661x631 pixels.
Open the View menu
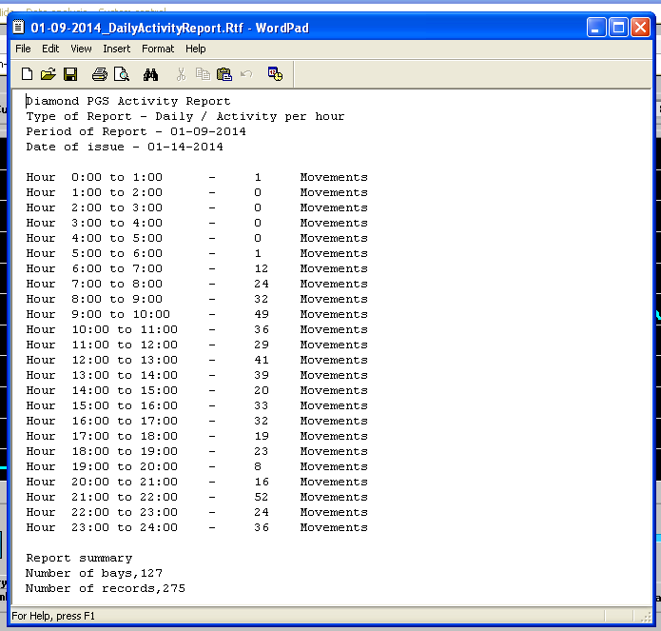(81, 49)
